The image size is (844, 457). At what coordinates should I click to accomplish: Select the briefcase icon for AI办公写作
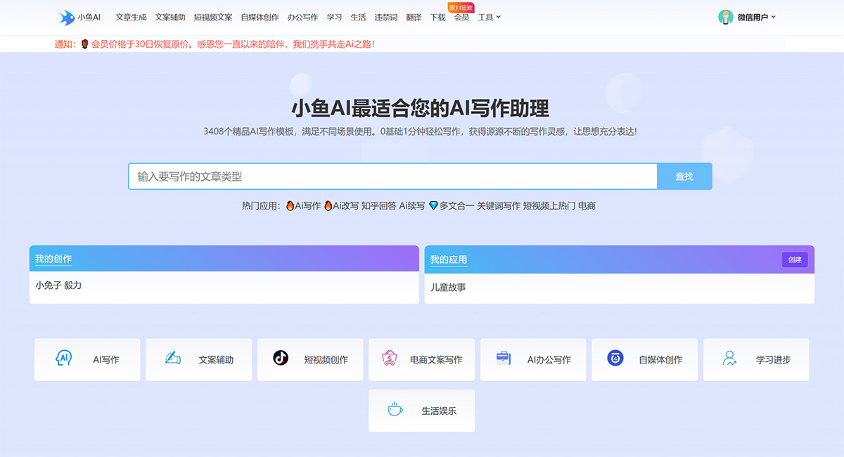click(x=503, y=359)
